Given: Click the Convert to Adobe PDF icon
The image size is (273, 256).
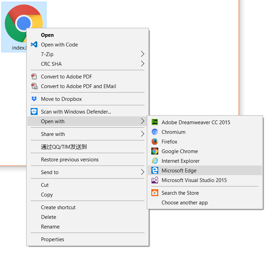Looking at the screenshot, I should click(x=34, y=76).
